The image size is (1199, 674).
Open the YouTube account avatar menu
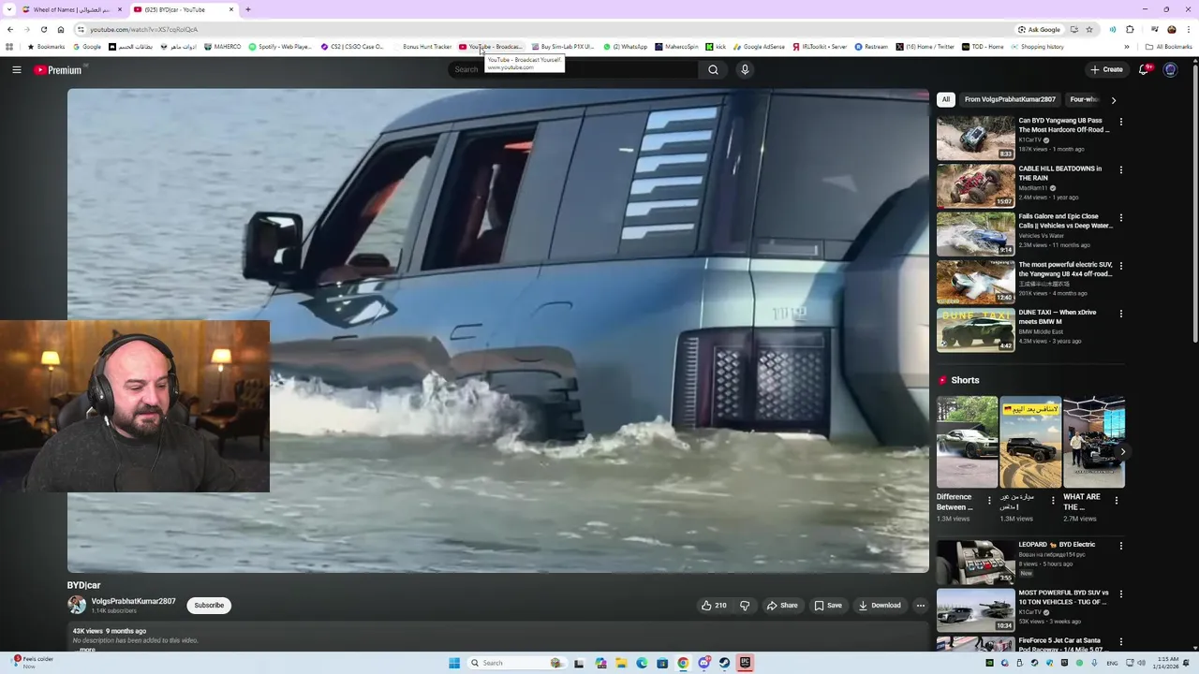(x=1170, y=69)
